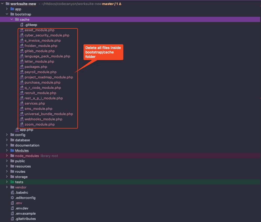Collapse the bootstrap folder chevron
Image resolution: width=261 pixels, height=222 pixels.
[x=7, y=14]
